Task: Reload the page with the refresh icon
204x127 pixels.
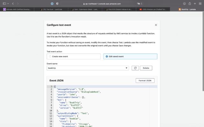Action: pos(142,3)
